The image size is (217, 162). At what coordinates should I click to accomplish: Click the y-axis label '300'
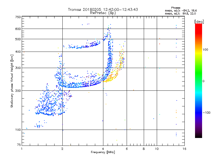point(18,68)
